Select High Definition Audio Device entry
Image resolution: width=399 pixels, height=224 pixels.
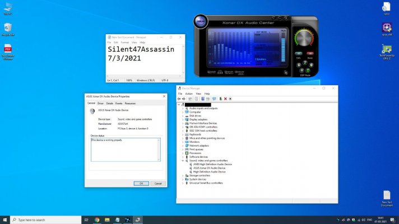click(x=209, y=172)
